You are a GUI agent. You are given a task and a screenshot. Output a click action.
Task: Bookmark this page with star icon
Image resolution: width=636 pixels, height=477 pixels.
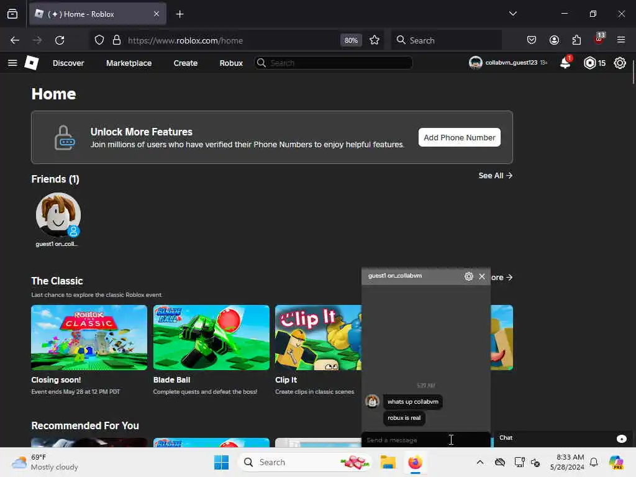click(375, 40)
